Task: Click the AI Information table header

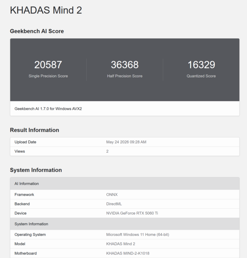Action: coord(26,183)
